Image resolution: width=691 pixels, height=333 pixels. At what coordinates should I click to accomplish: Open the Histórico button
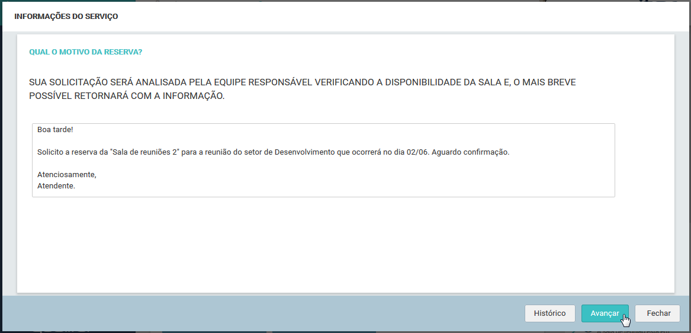point(549,313)
